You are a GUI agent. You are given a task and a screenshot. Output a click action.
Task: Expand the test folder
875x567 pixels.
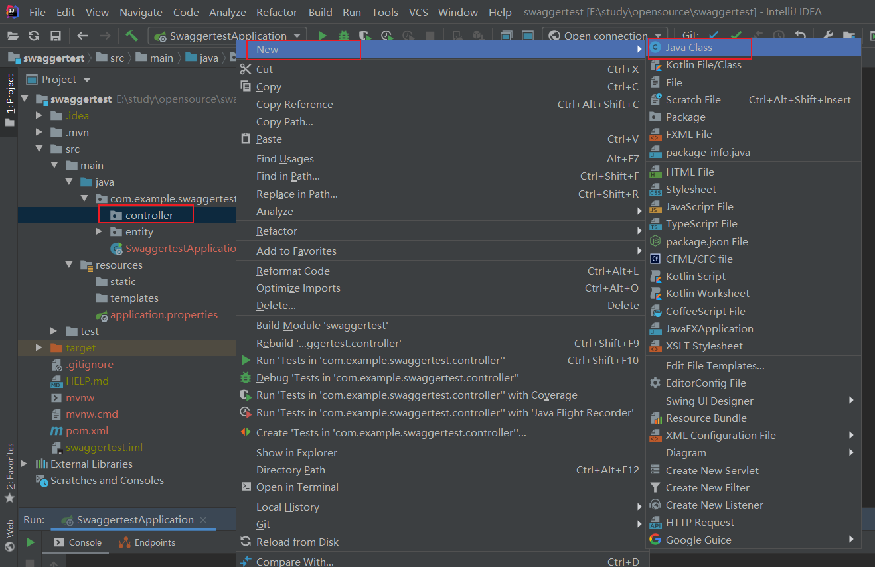(54, 332)
